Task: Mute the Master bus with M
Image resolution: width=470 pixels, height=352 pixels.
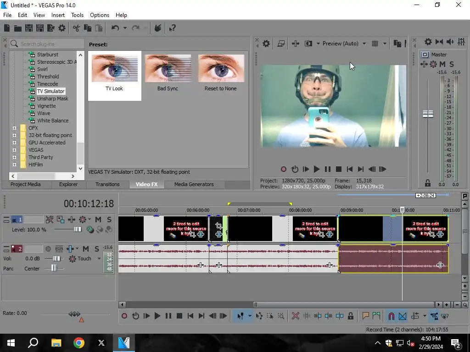Action: pos(442,64)
